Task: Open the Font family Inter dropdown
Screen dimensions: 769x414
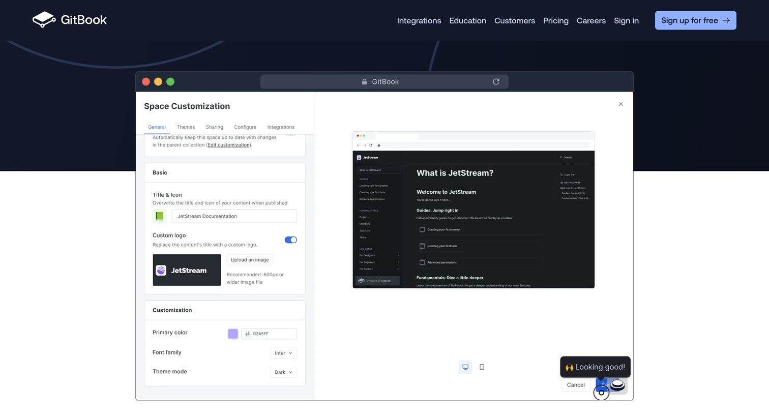Action: point(284,353)
